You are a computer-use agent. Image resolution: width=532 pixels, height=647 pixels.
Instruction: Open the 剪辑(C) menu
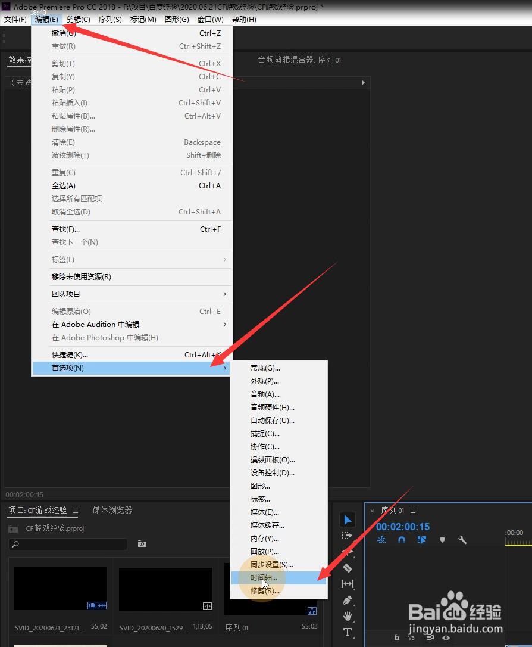coord(79,20)
